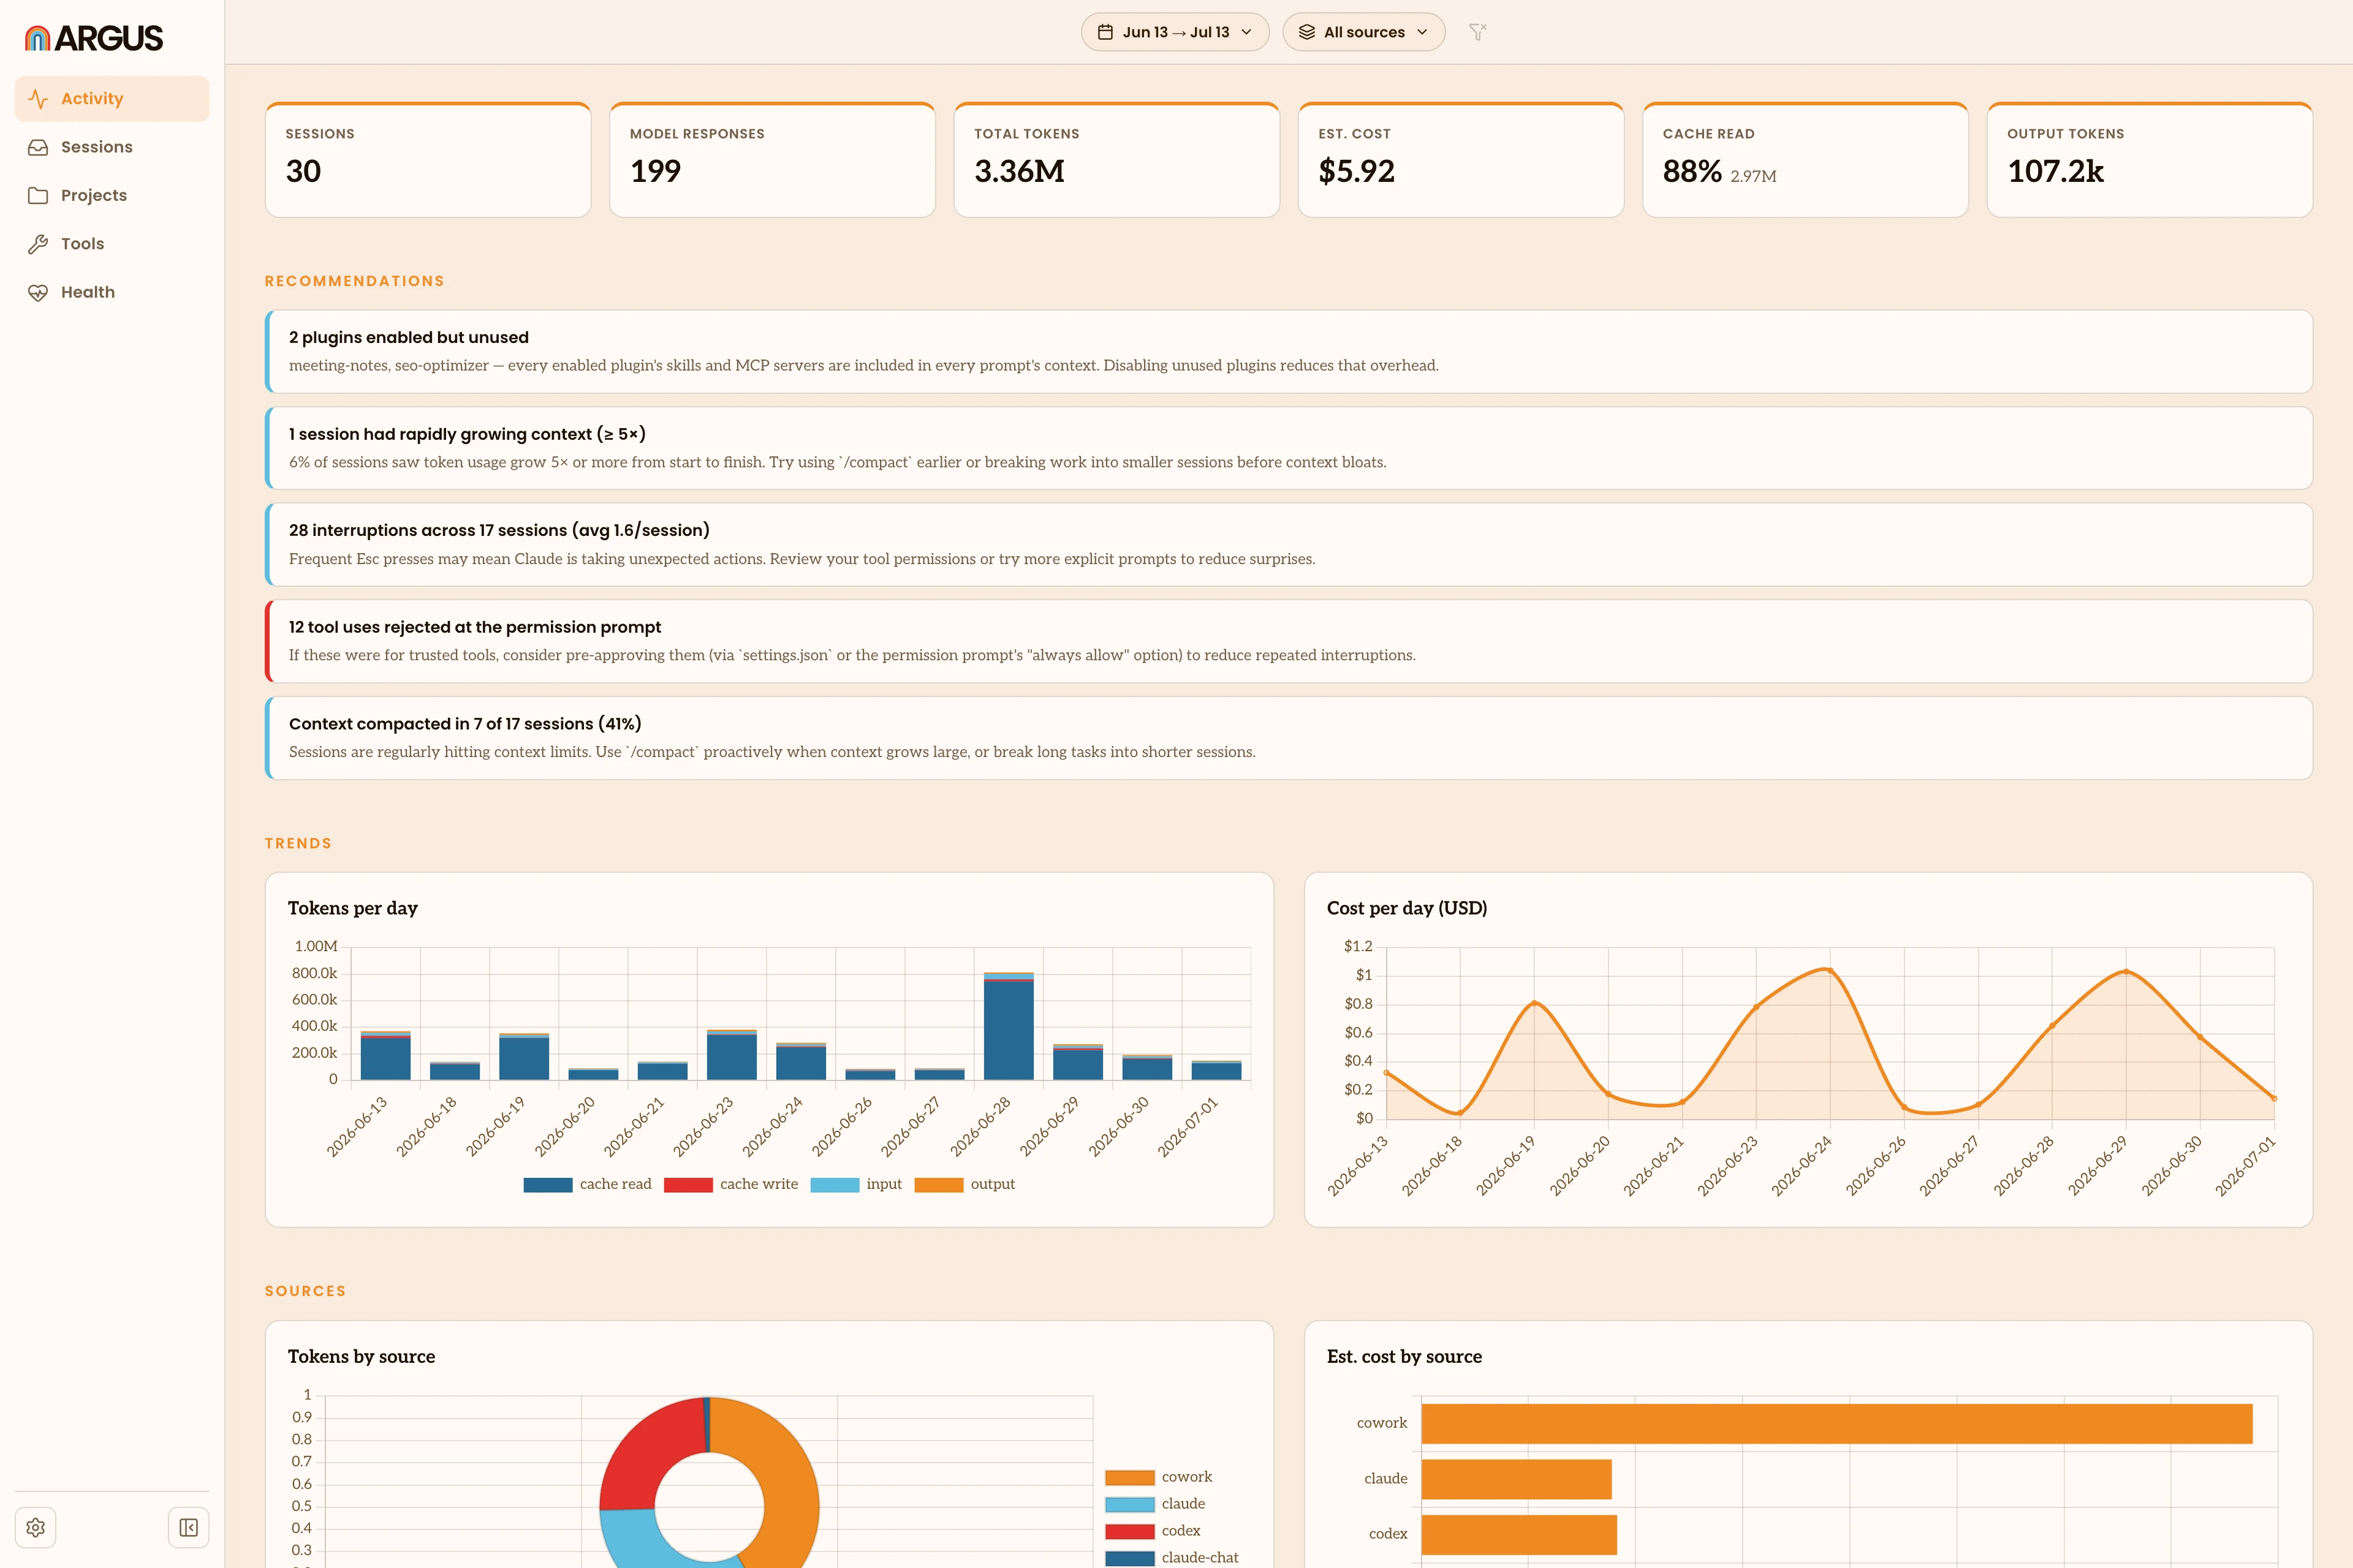Screen dimensions: 2353x1568
Task: Click the calendar icon in date range
Action: coord(1105,32)
